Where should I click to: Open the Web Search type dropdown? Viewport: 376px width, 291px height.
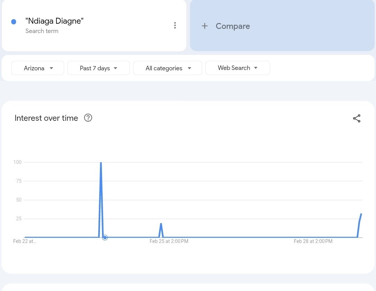(238, 68)
